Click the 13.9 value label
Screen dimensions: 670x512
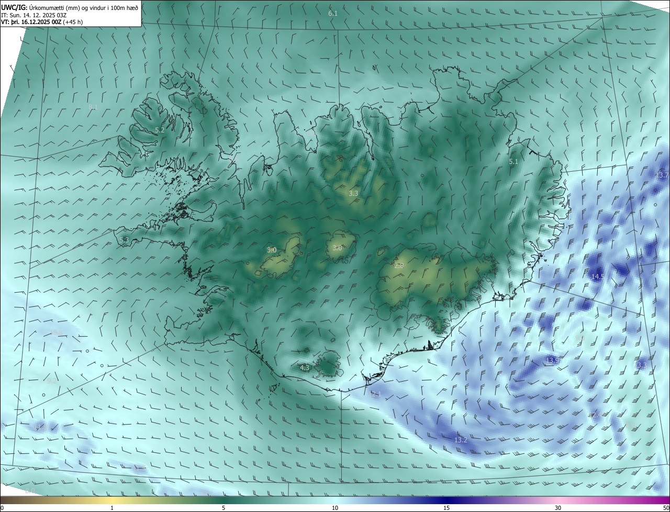pyautogui.click(x=553, y=361)
